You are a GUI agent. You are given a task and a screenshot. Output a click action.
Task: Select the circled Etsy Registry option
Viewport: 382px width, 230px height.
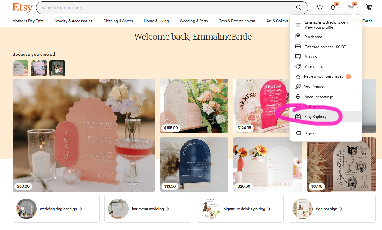(x=315, y=116)
